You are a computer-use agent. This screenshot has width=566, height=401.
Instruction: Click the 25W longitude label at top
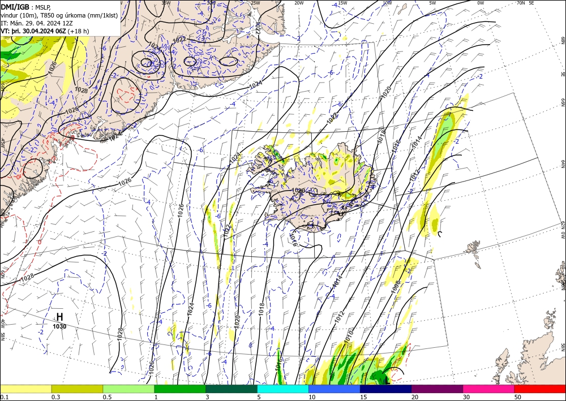tap(255, 3)
